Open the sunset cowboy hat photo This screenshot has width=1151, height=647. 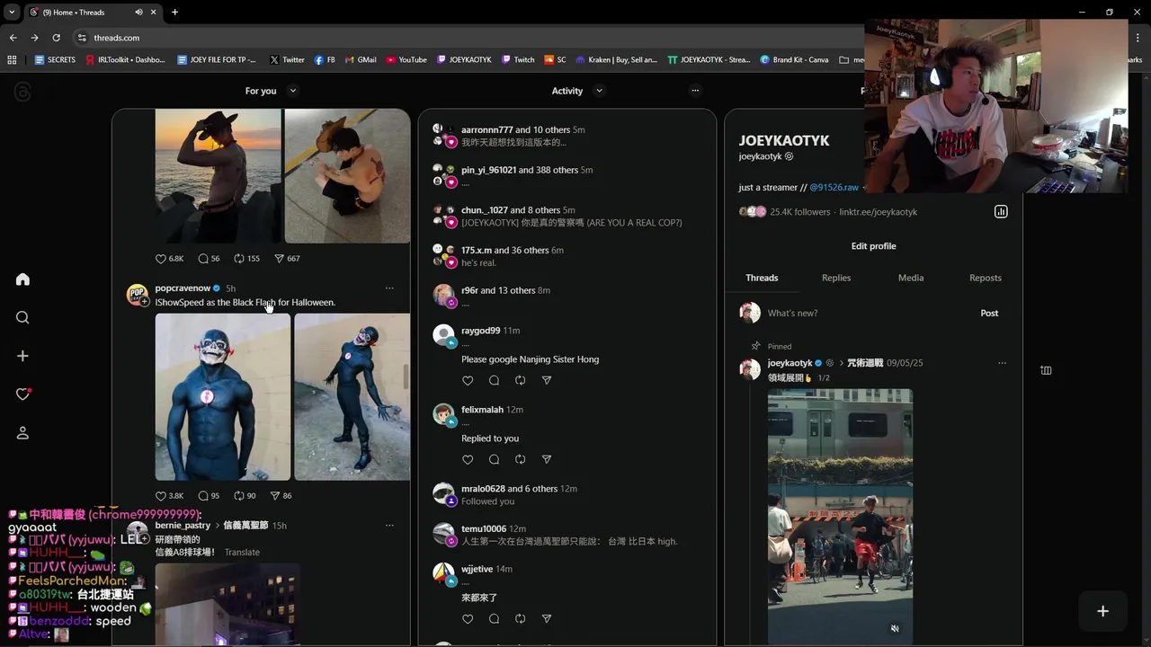coord(218,176)
